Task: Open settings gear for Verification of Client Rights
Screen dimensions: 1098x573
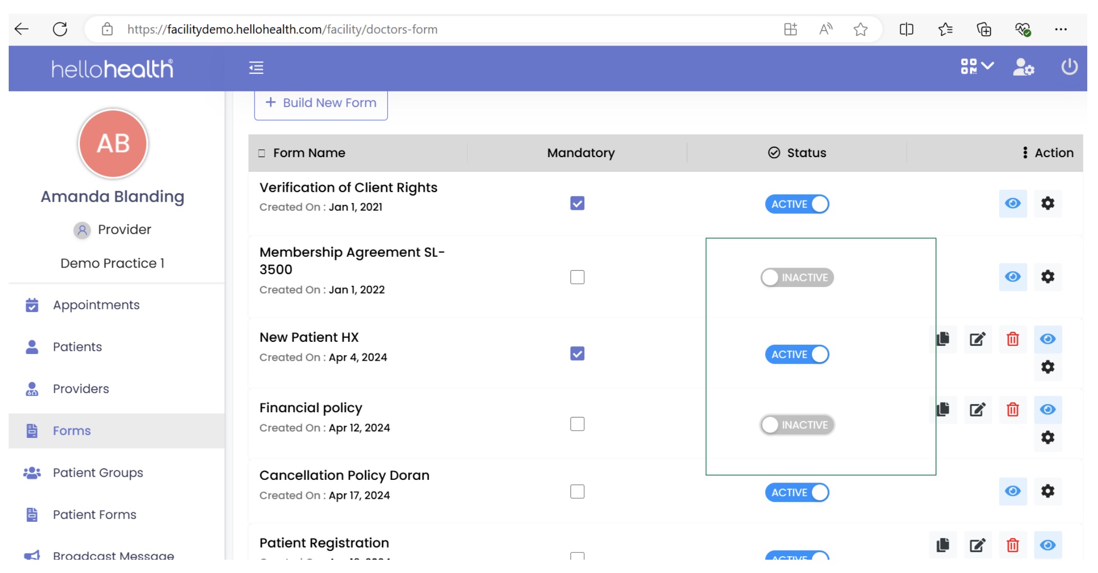Action: tap(1047, 203)
